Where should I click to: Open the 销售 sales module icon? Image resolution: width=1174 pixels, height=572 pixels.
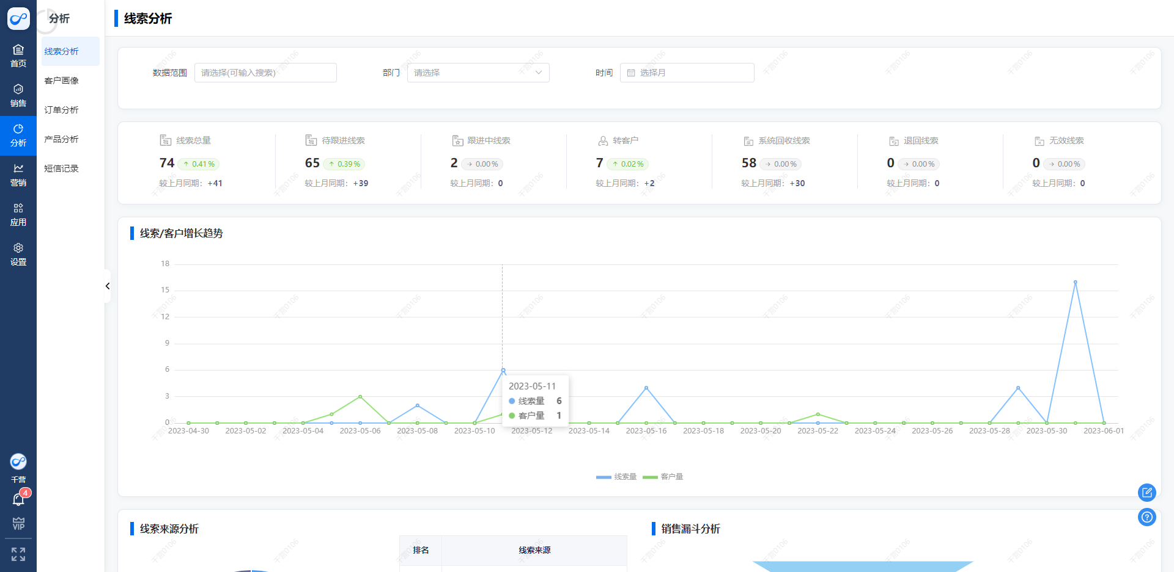[18, 95]
